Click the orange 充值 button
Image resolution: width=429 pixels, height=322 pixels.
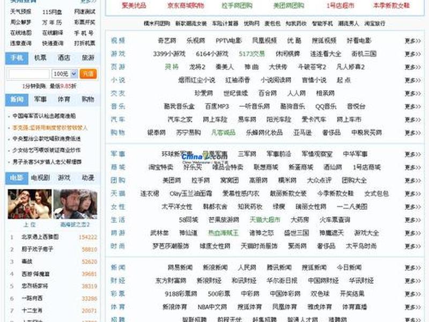click(88, 74)
